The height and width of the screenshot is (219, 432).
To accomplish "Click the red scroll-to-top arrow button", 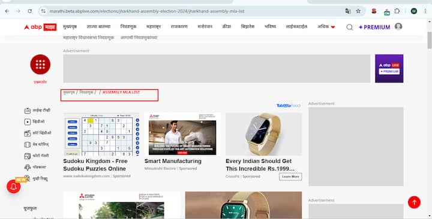I will coord(414,202).
